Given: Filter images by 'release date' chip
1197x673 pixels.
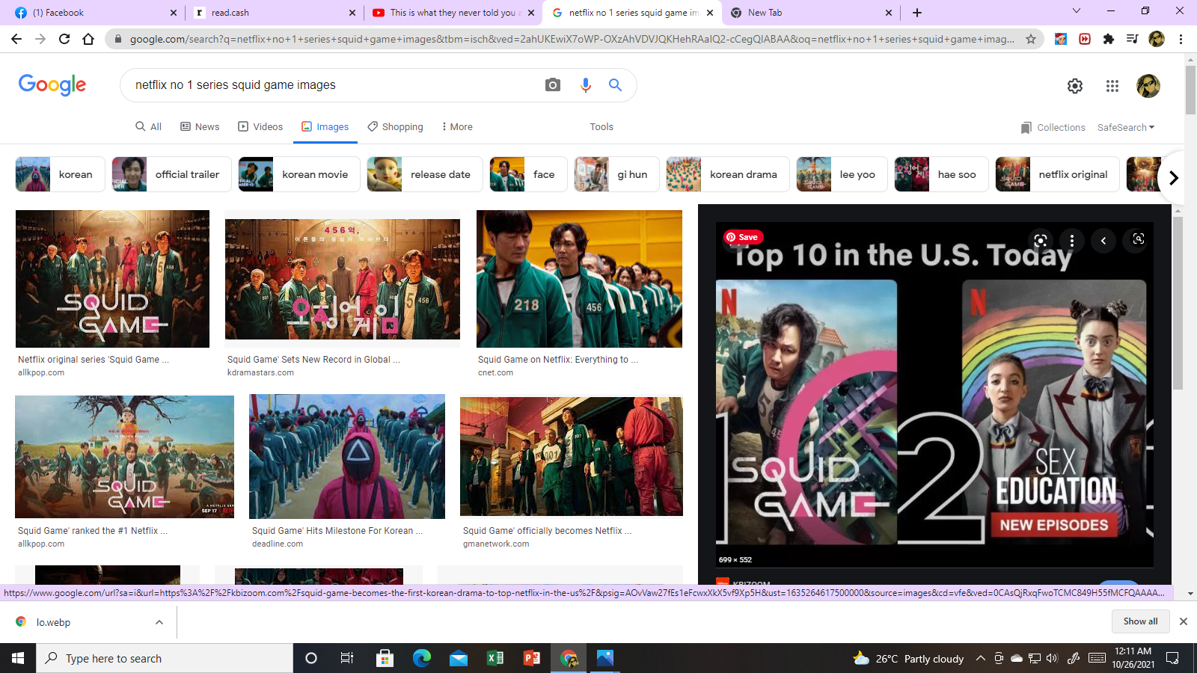Looking at the screenshot, I should [x=424, y=174].
